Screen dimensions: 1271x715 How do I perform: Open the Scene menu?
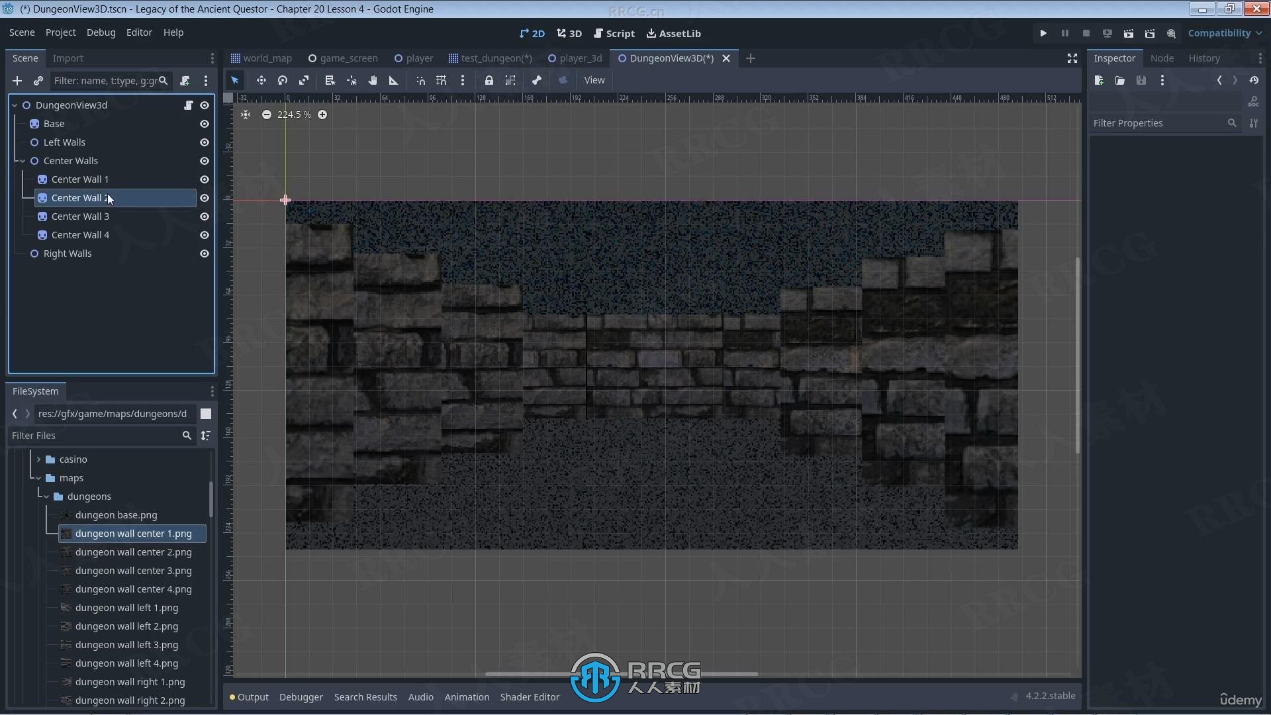coord(22,32)
